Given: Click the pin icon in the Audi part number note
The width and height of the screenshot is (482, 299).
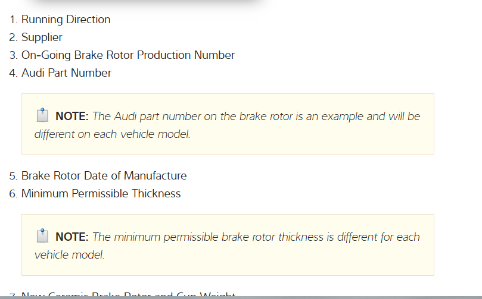Looking at the screenshot, I should coord(42,115).
